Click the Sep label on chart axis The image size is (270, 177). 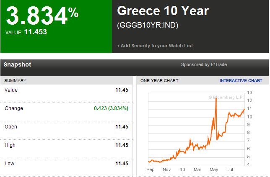(151, 169)
